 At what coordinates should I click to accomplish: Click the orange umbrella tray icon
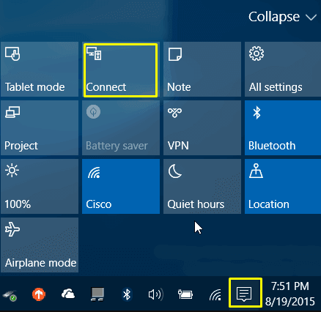(x=39, y=294)
